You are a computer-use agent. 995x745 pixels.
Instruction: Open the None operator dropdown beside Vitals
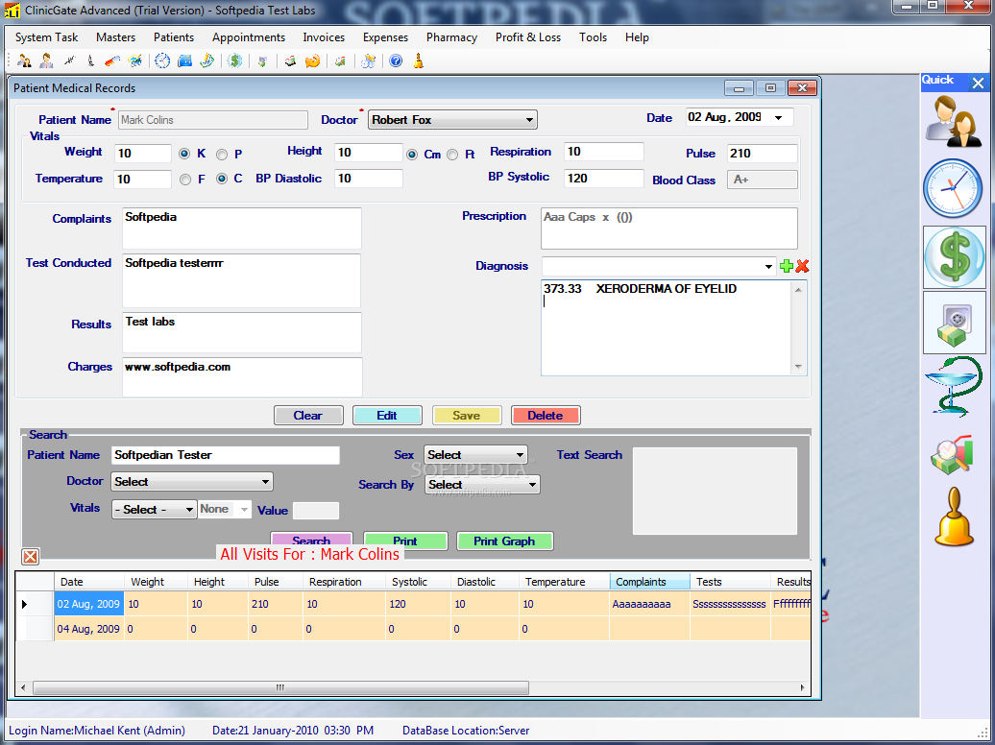(225, 509)
